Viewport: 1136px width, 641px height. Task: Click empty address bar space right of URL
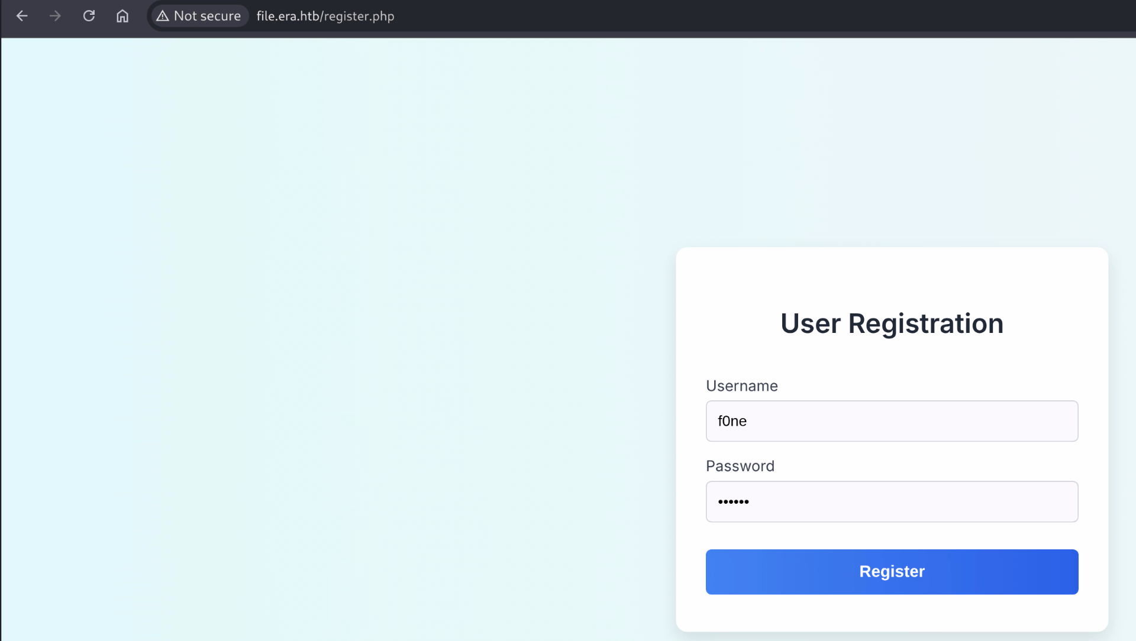(710, 16)
